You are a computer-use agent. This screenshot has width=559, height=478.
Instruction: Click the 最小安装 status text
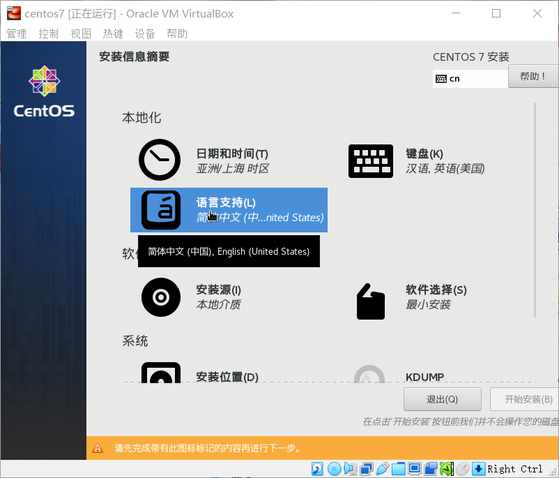(428, 304)
